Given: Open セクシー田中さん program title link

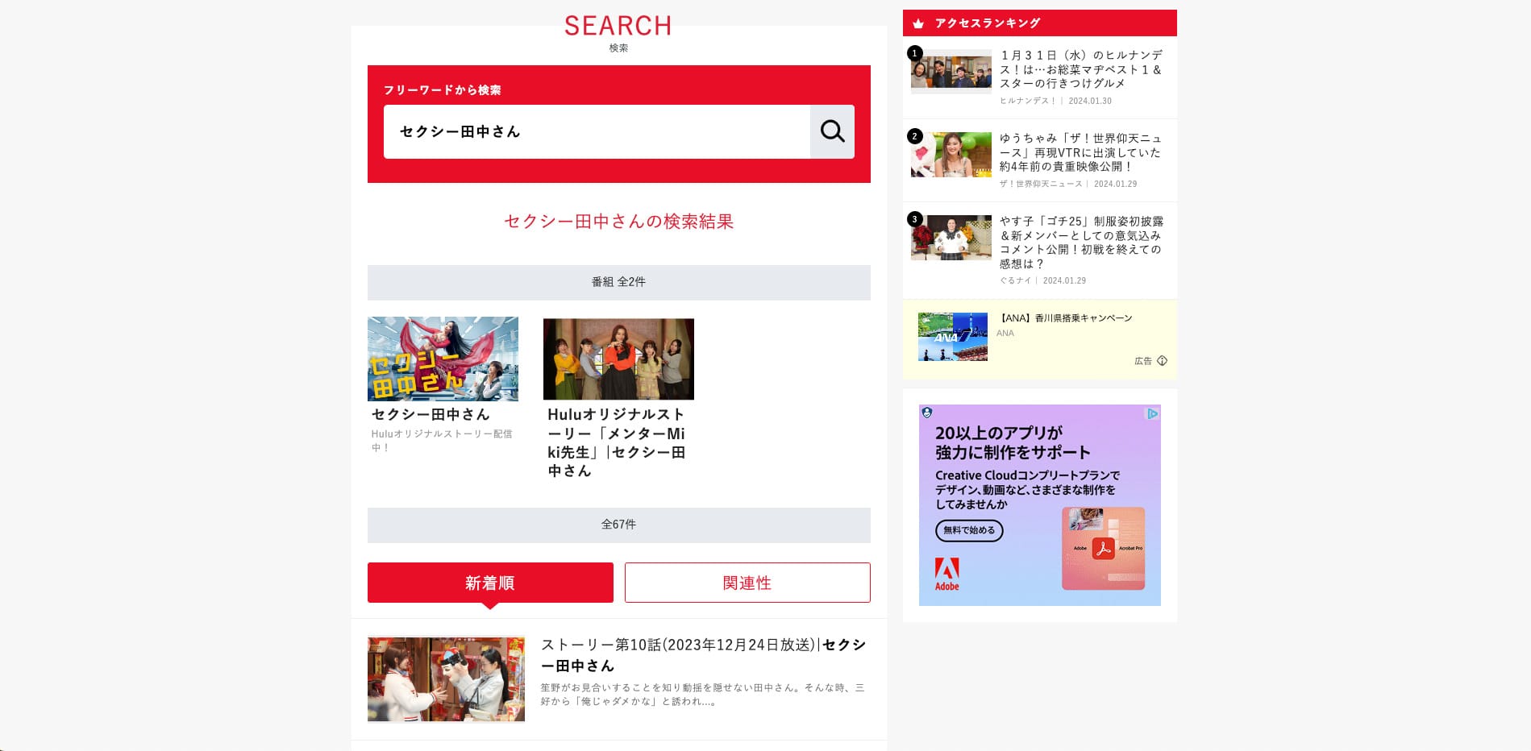Looking at the screenshot, I should 431,414.
